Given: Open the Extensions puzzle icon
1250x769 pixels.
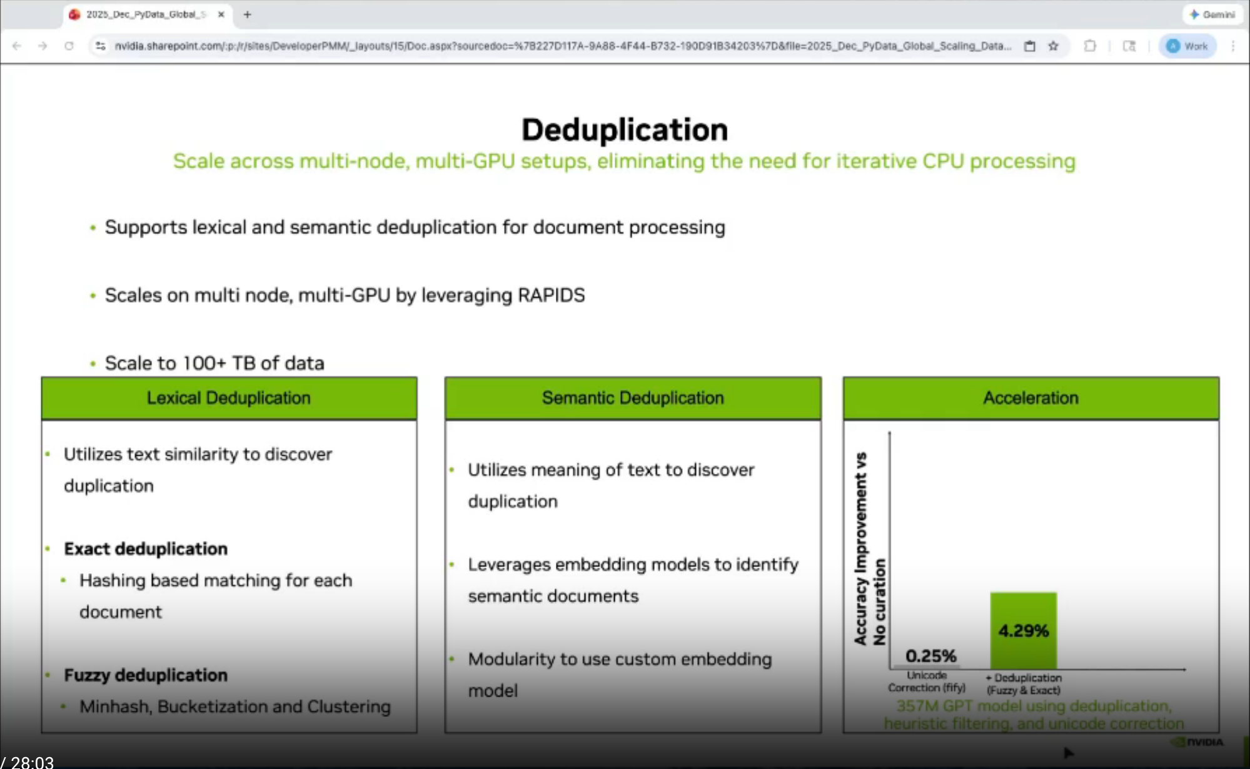Looking at the screenshot, I should [1090, 46].
